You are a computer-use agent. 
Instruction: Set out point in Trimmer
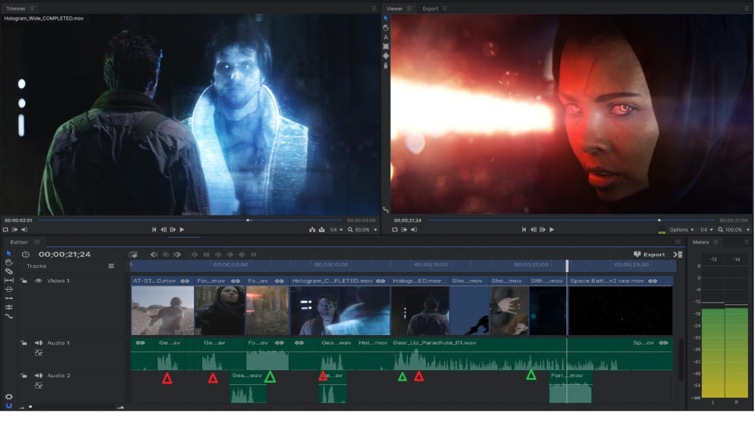(x=24, y=229)
